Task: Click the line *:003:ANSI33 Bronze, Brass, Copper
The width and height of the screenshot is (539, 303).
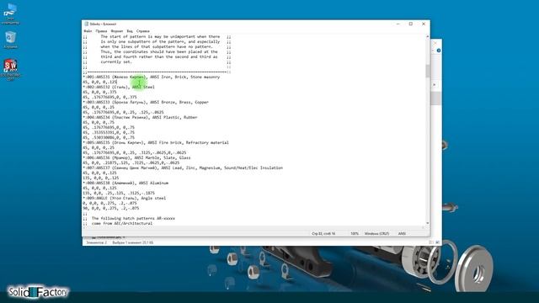Action: pos(146,102)
